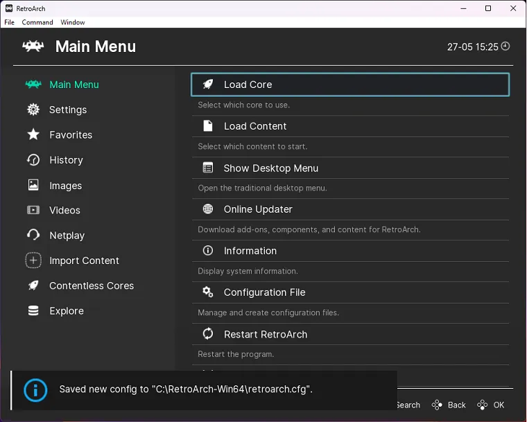
Task: Open the Command menu
Action: pos(37,22)
